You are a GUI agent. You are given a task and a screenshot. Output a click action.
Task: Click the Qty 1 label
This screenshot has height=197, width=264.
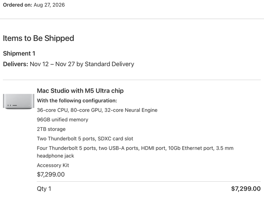44,189
